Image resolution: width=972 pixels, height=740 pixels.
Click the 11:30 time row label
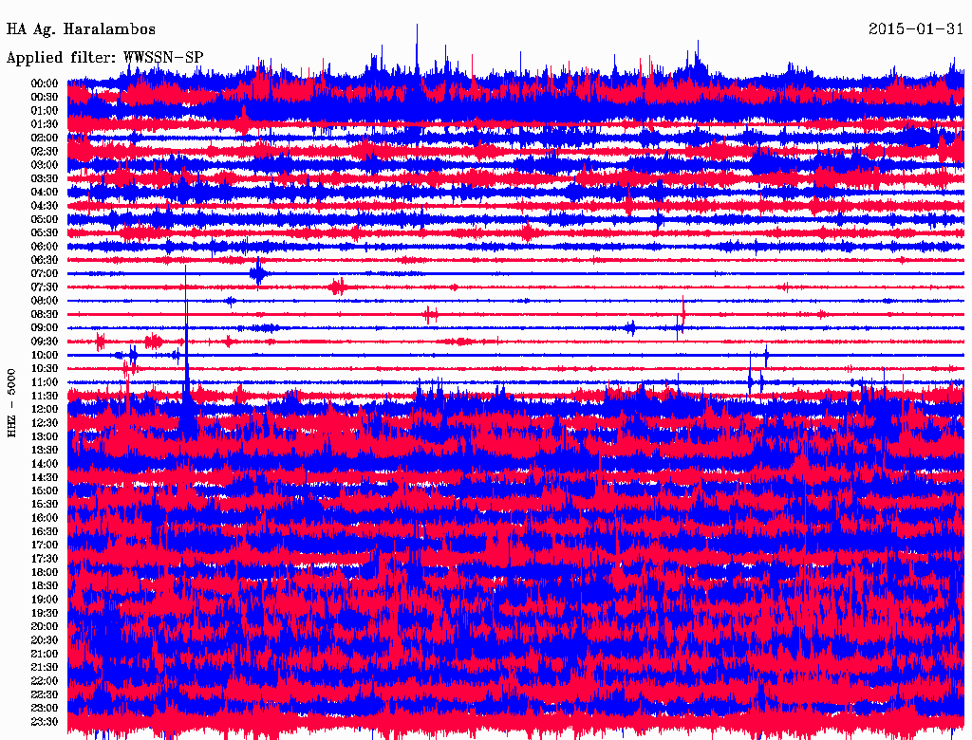45,396
